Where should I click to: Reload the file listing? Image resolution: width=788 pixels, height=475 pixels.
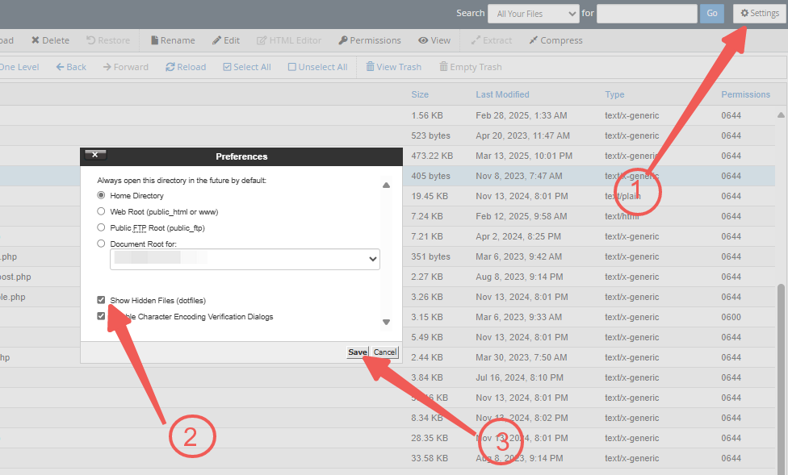pyautogui.click(x=186, y=67)
